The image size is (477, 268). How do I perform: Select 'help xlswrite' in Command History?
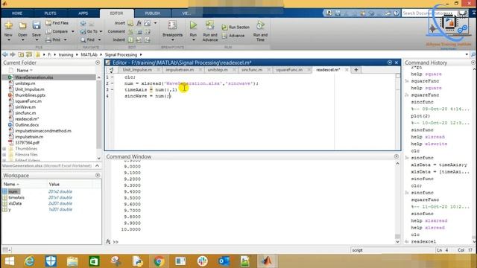tap(429, 144)
